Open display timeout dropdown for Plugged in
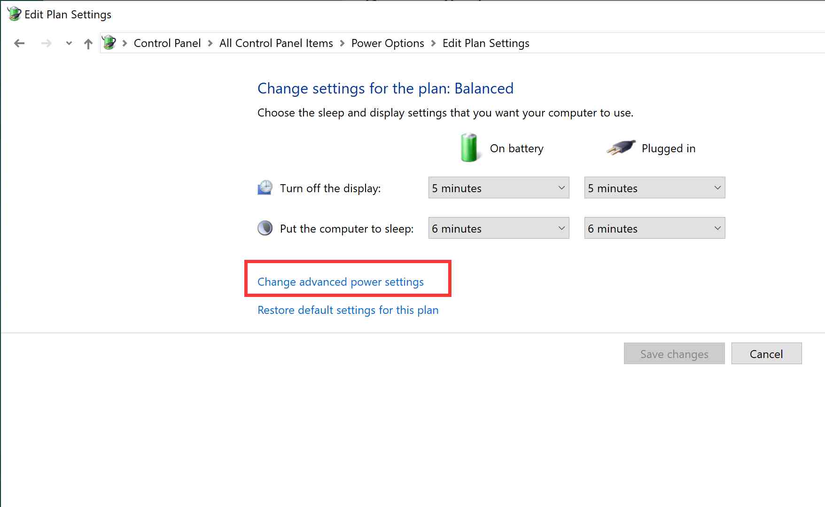 coord(655,187)
